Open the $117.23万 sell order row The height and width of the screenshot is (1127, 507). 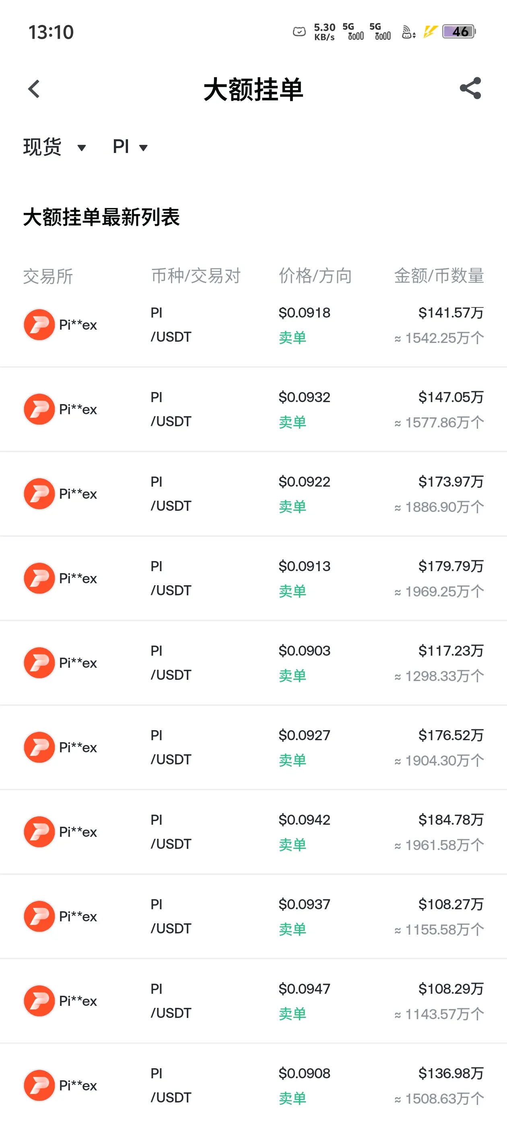pos(253,663)
